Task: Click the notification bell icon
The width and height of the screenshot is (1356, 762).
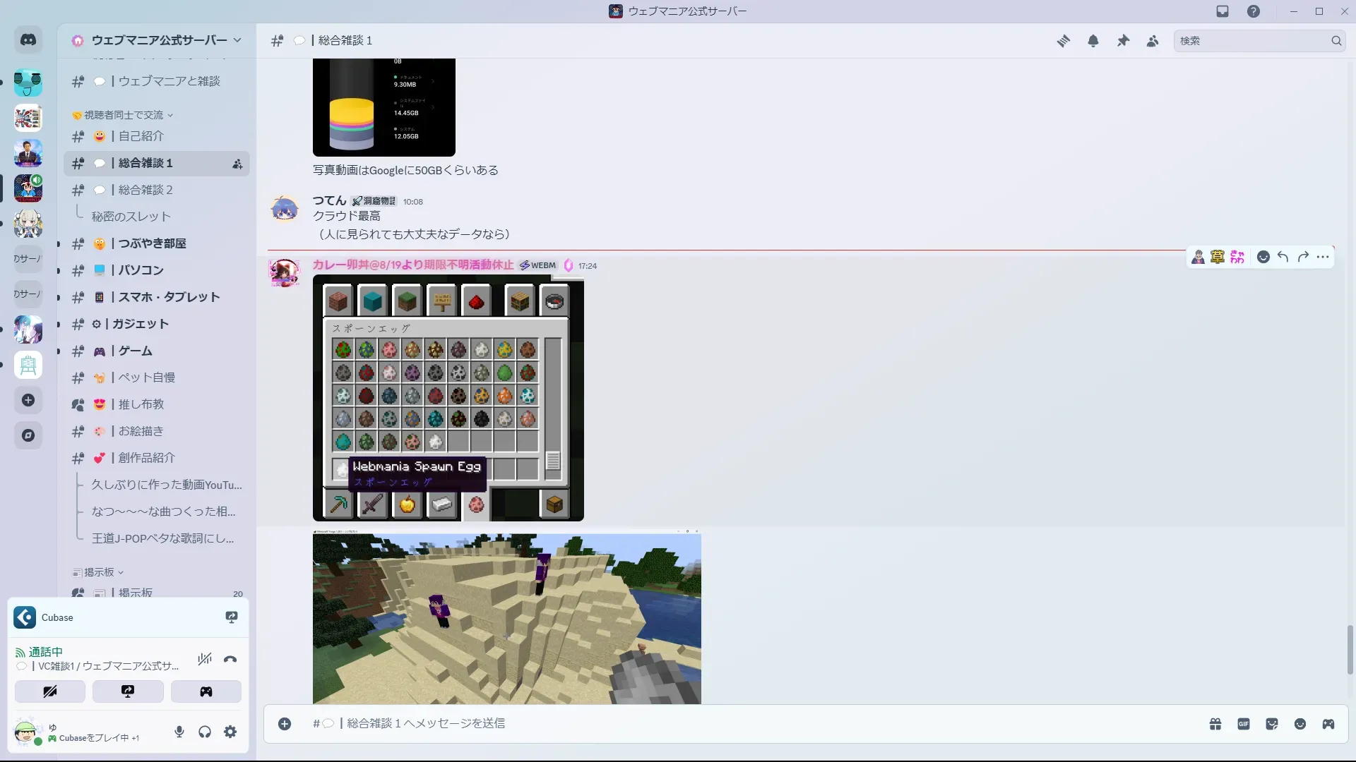Action: pos(1093,41)
